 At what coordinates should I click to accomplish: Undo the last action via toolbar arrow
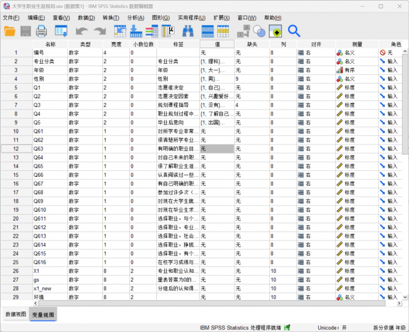[x=82, y=31]
